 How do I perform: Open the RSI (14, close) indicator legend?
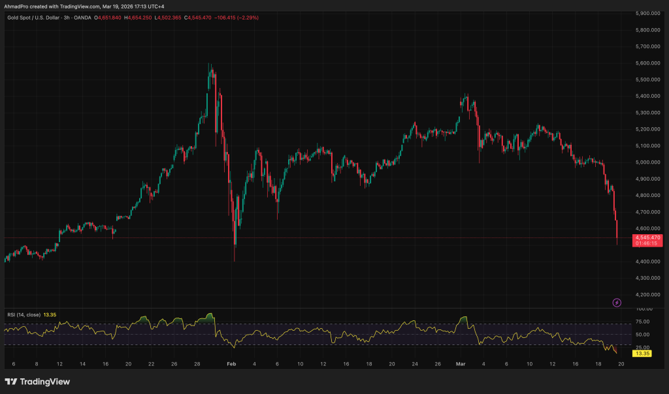[x=23, y=314]
